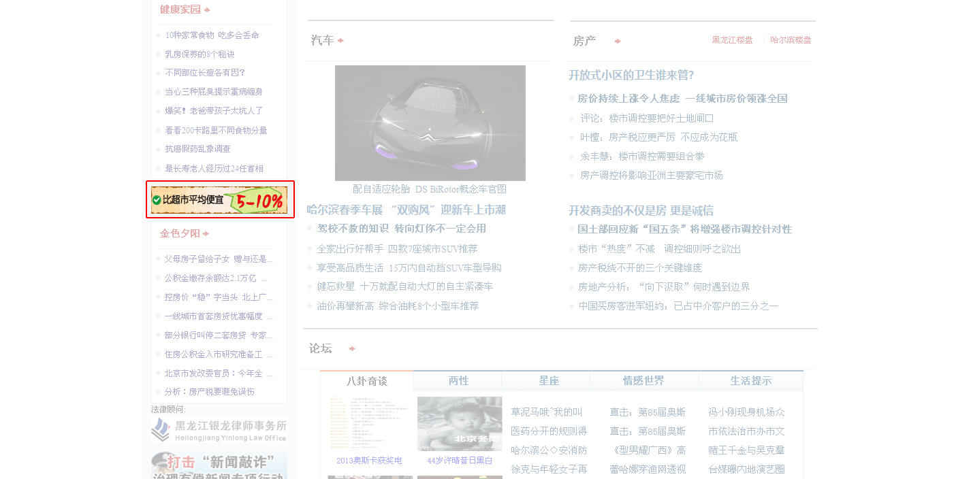Click the arrow icon beside 金色夕阳 heading
Image resolution: width=956 pixels, height=479 pixels.
coord(206,234)
